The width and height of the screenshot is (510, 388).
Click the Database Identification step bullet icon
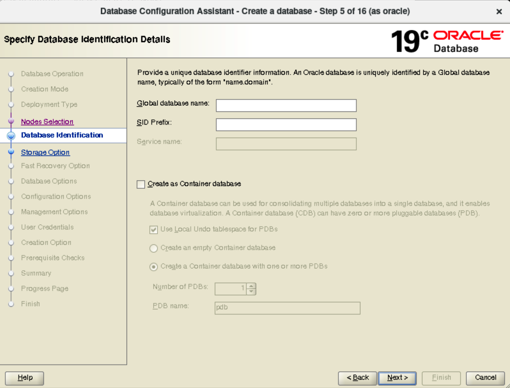(x=11, y=136)
